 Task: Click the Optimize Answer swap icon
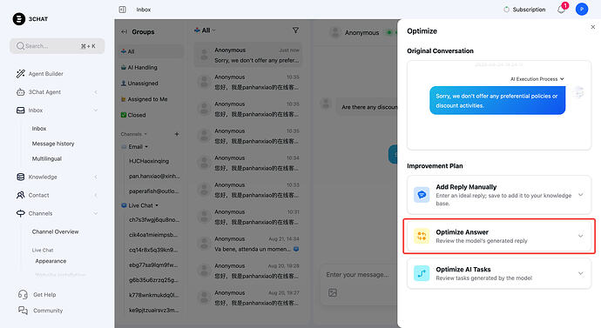point(422,236)
